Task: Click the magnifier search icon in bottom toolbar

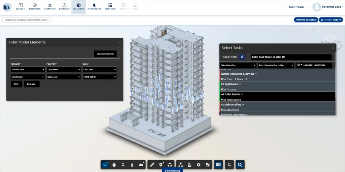Action: pos(240,165)
